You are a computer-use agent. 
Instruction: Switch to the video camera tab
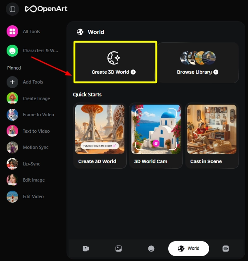86,249
